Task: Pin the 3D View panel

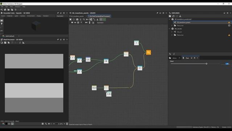Action: pyautogui.click(x=58, y=13)
